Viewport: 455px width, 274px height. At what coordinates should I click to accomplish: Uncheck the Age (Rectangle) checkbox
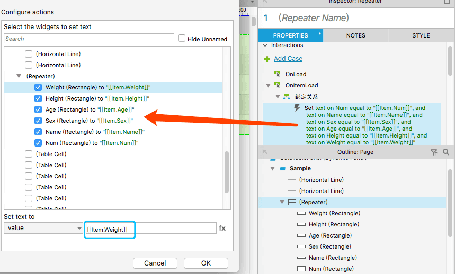[x=38, y=109]
